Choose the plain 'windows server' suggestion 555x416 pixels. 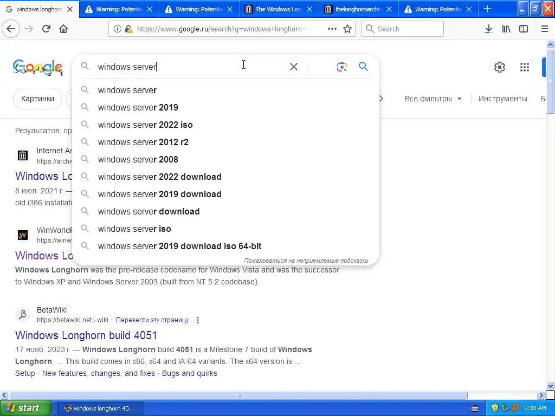[225, 90]
